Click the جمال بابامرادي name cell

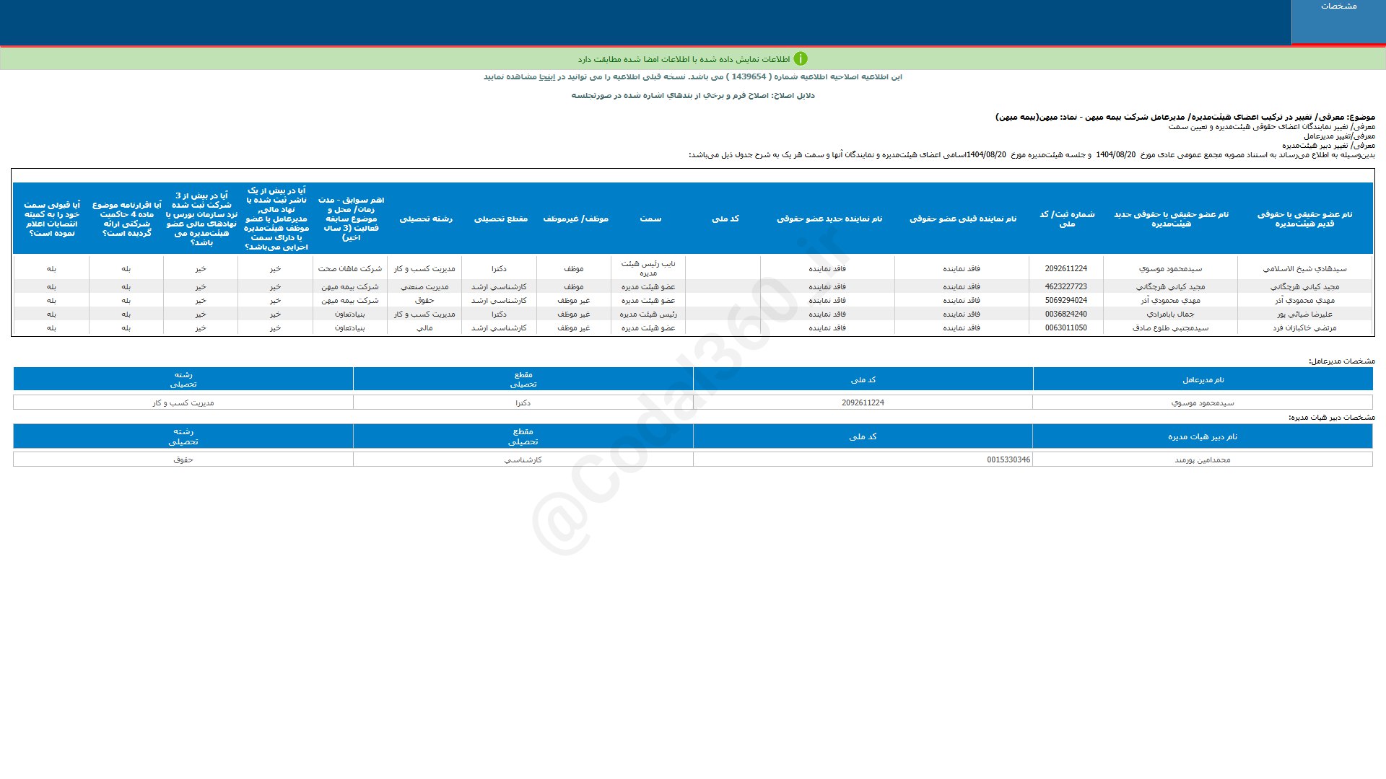point(1170,314)
